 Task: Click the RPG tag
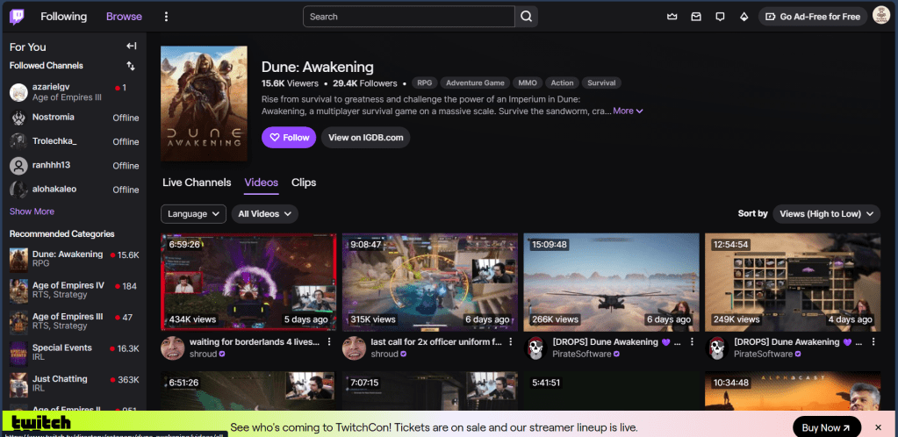click(424, 83)
